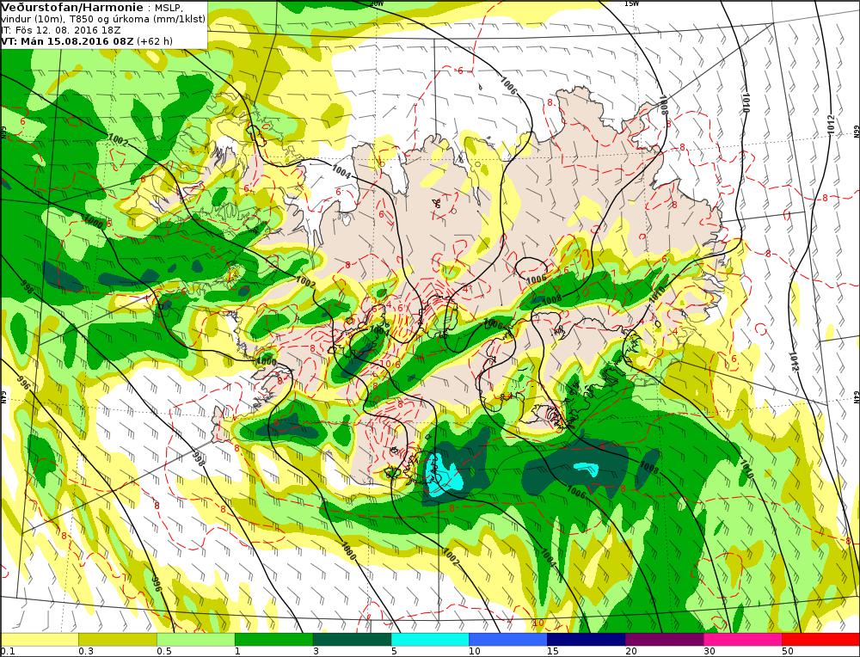Viewport: 860px width, 657px height.
Task: Click the pale yellow 0.1–0.3 legend swatch
Action: pyautogui.click(x=40, y=639)
